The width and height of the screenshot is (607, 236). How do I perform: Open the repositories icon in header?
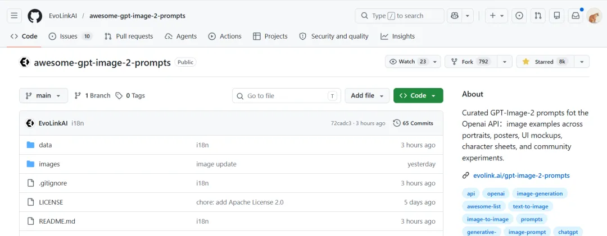(x=556, y=16)
